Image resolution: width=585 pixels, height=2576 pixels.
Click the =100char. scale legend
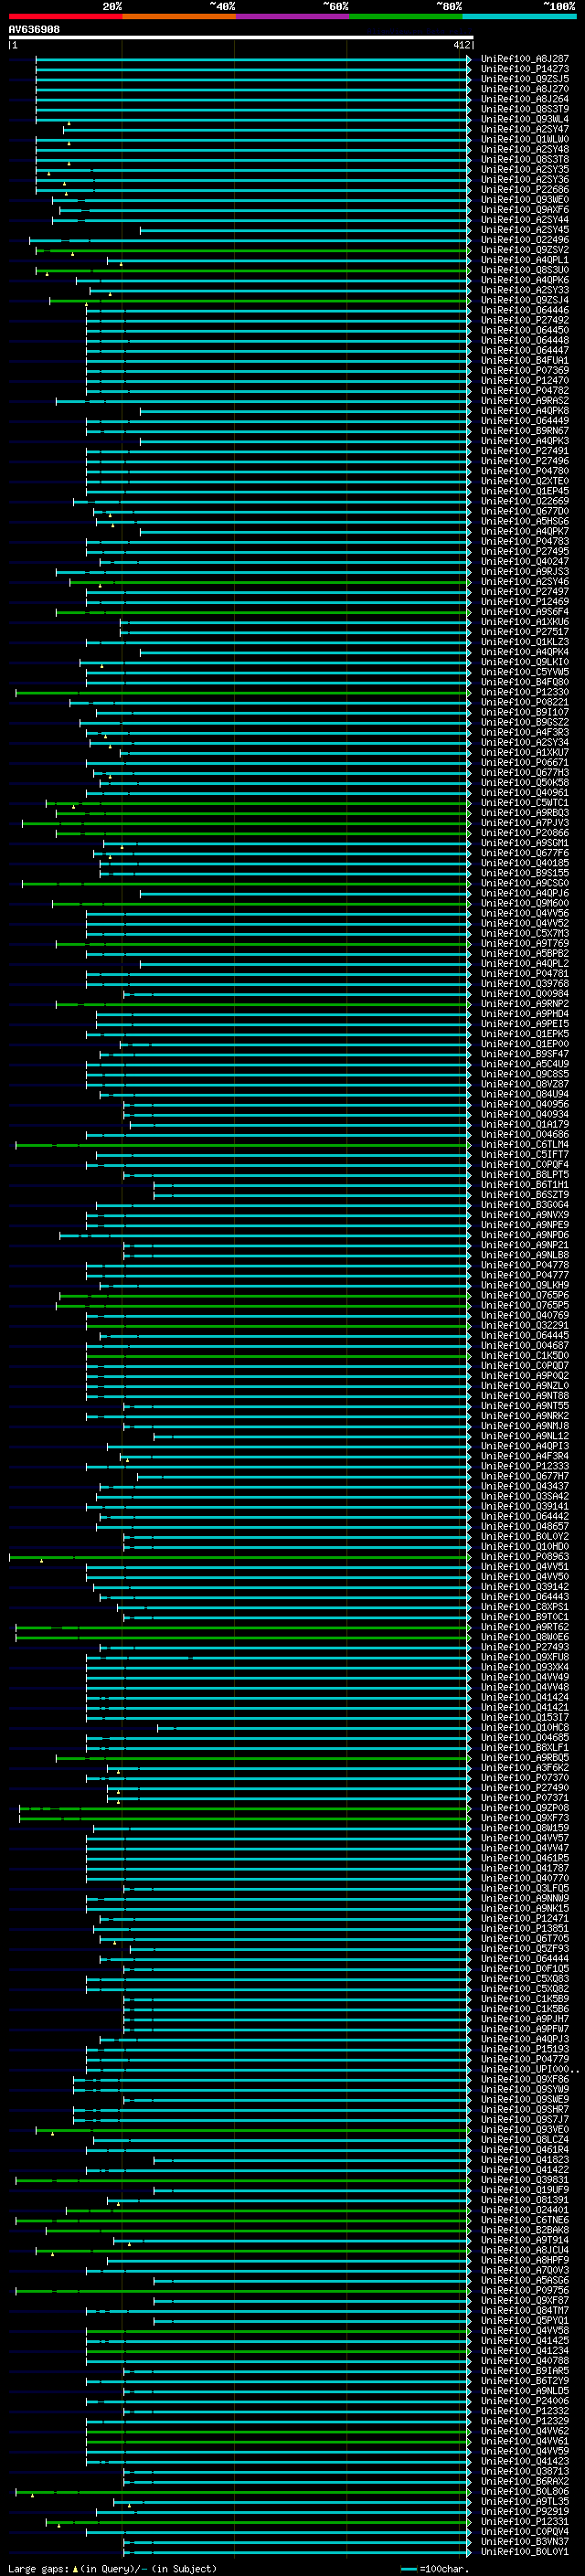[x=433, y=2569]
